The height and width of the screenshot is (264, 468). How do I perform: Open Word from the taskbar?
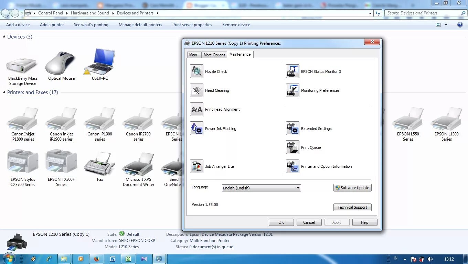point(113,259)
